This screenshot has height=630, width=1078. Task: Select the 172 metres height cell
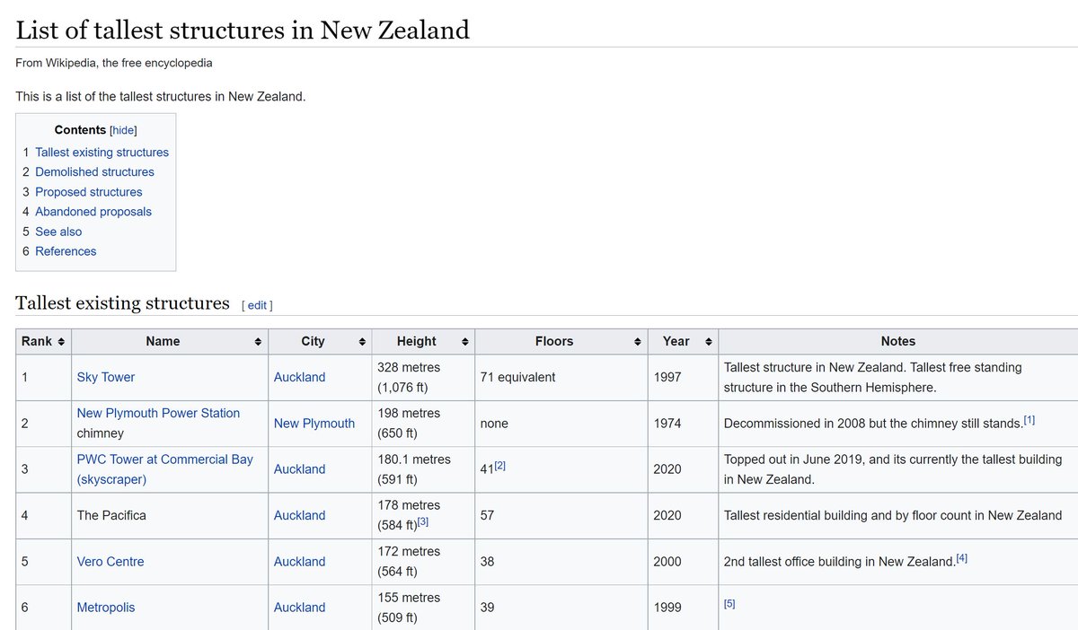423,562
